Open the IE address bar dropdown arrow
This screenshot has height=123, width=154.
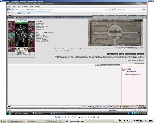pyautogui.click(x=107, y=9)
